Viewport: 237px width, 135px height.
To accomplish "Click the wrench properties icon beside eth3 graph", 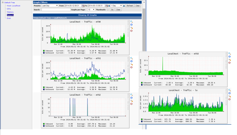I will pyautogui.click(x=229, y=60).
